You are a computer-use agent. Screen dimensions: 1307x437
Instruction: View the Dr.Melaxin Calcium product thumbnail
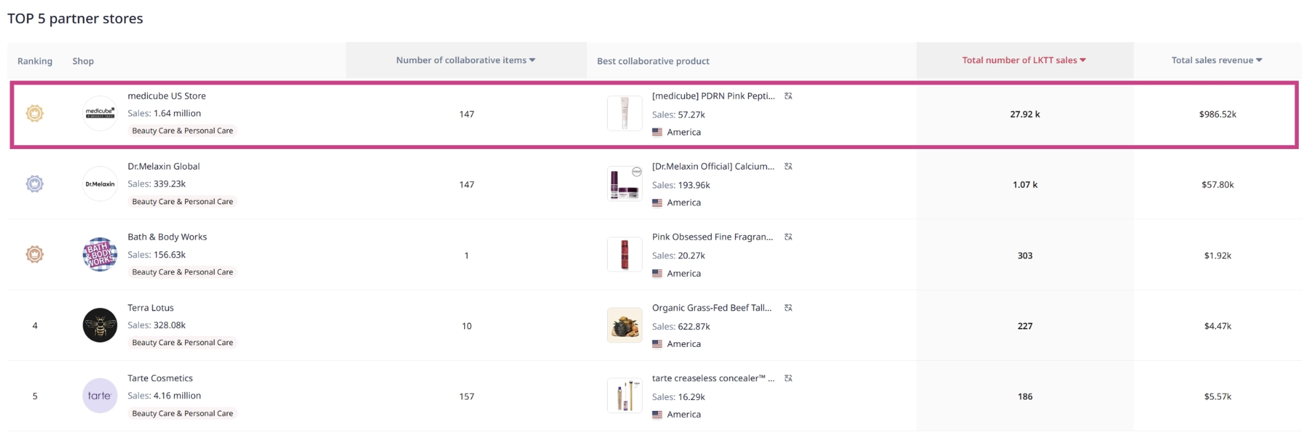[x=624, y=184]
